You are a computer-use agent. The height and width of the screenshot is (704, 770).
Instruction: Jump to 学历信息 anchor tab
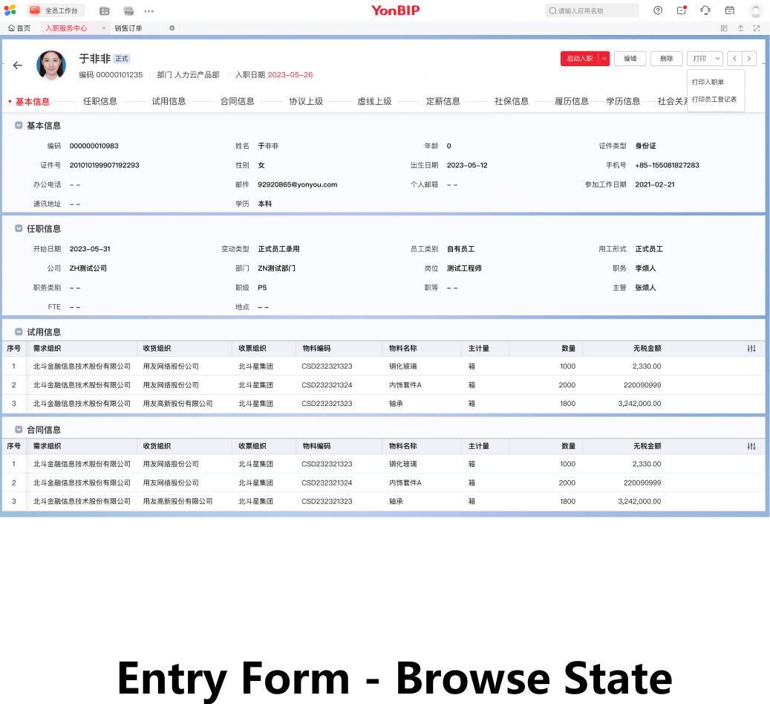[x=623, y=101]
